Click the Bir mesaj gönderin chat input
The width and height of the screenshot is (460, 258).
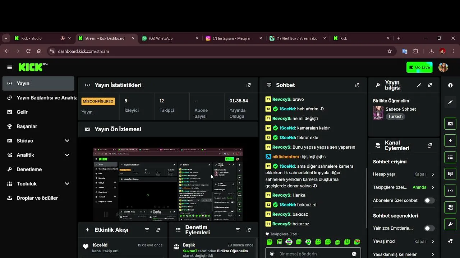pyautogui.click(x=313, y=254)
